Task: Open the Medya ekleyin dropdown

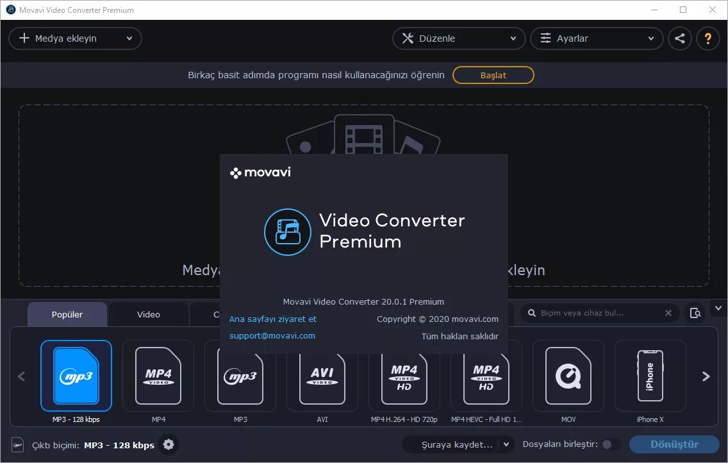Action: pyautogui.click(x=75, y=38)
